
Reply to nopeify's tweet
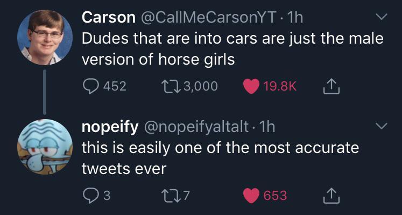pyautogui.click(x=90, y=196)
